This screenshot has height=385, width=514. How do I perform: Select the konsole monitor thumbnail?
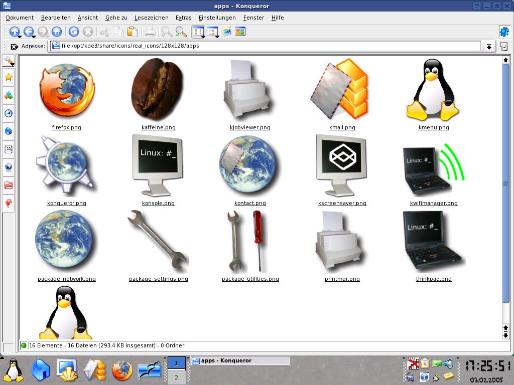point(157,164)
